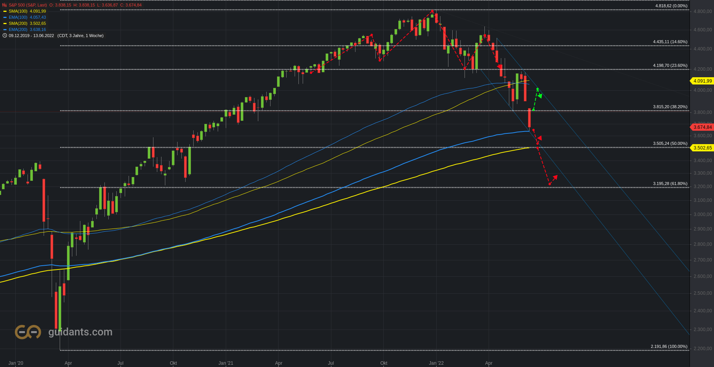Screen dimensions: 714x367
Task: Select the SMA(100) legend label
Action: (18, 11)
